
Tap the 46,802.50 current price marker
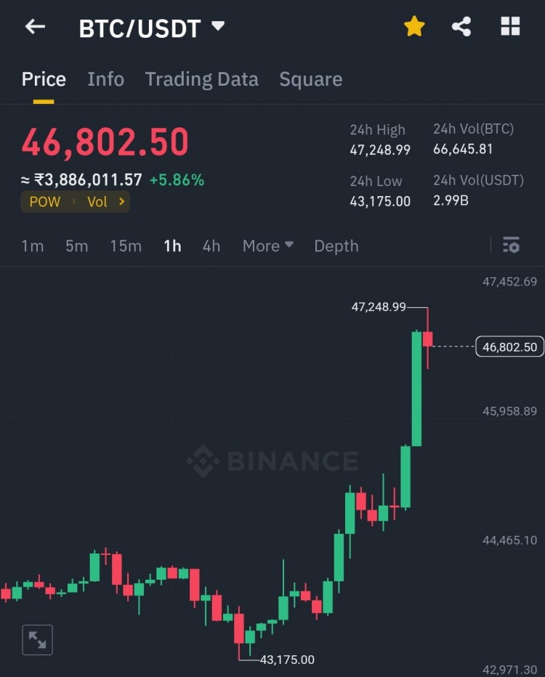509,347
